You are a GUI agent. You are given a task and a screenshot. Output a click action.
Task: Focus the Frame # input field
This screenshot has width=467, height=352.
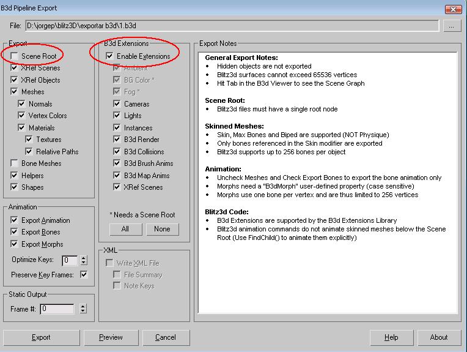click(57, 309)
